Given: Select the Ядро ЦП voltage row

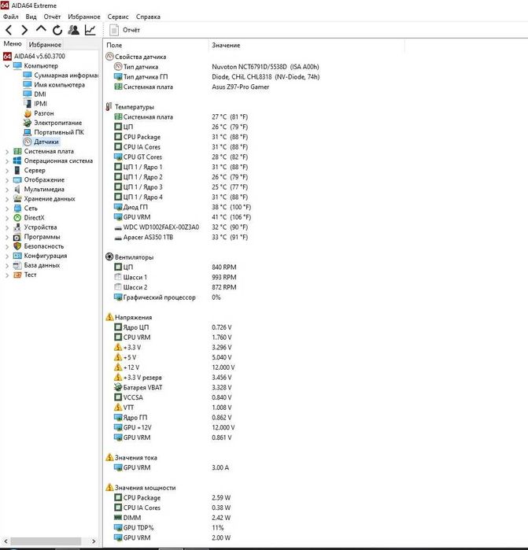Looking at the screenshot, I should click(x=173, y=327).
